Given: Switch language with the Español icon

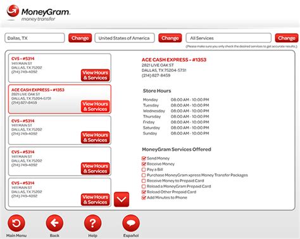Looking at the screenshot, I should 131,223.
